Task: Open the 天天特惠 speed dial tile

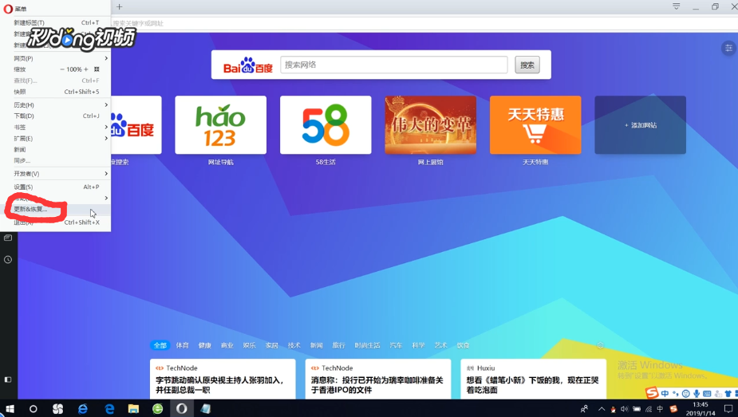Action: coord(535,124)
